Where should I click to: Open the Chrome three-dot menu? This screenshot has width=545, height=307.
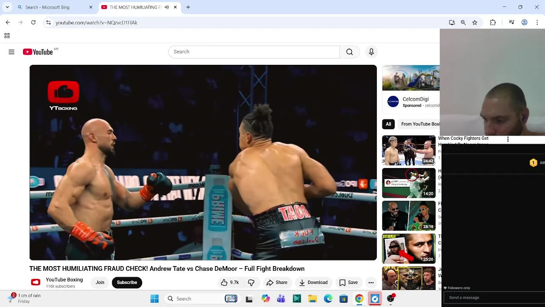(537, 23)
